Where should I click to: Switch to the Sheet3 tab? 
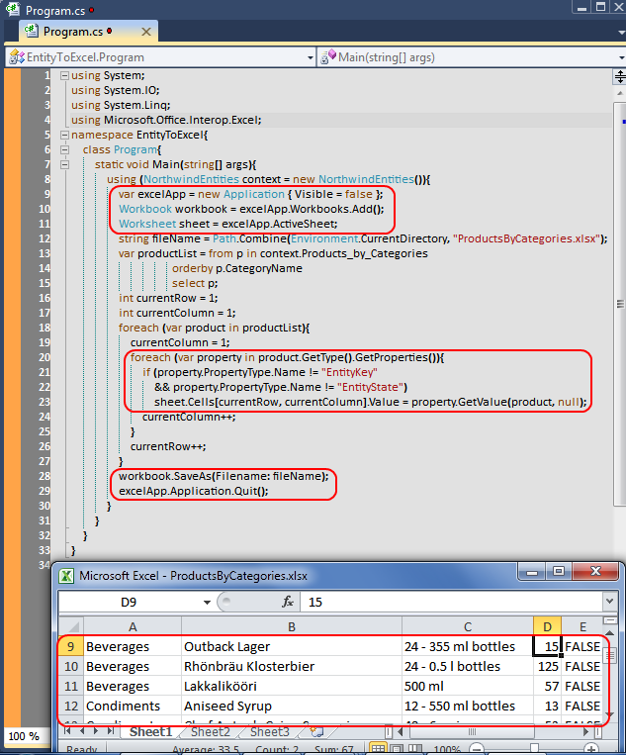[x=268, y=732]
